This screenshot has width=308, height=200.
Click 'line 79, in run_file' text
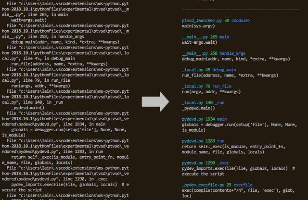pos(47,80)
